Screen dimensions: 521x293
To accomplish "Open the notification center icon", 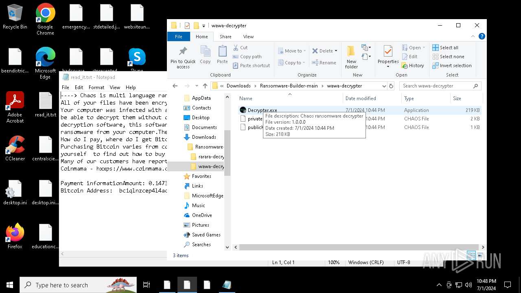I will coord(508,285).
